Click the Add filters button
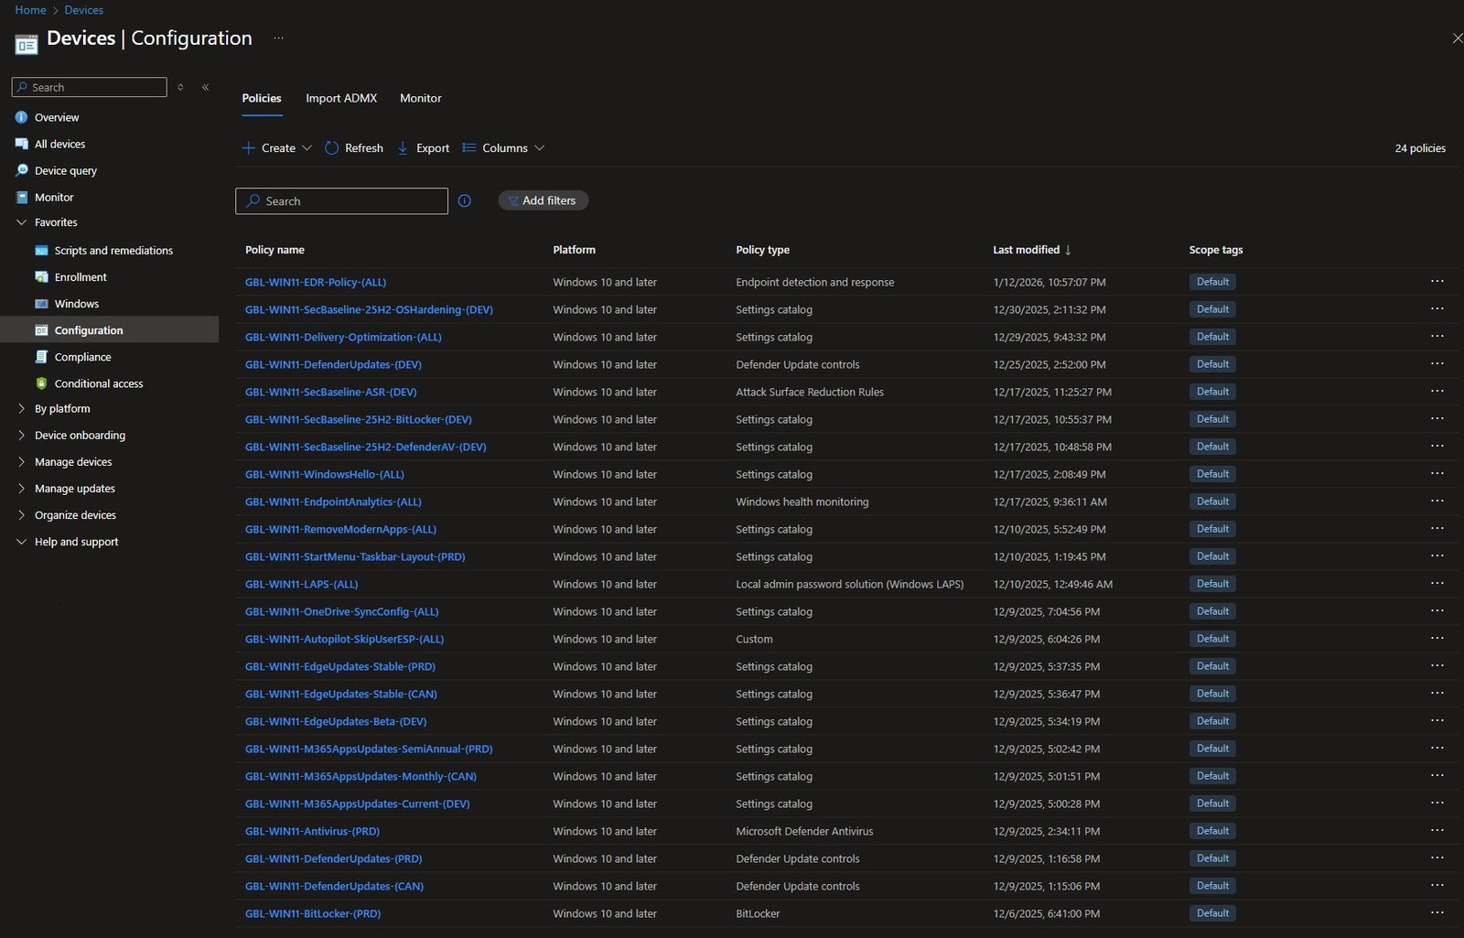Screen dimensions: 1464x938 pos(543,200)
